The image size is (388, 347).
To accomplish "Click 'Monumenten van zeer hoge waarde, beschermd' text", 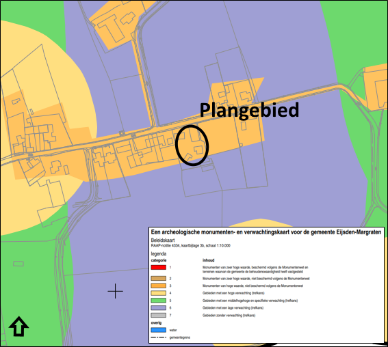I will (255, 269).
